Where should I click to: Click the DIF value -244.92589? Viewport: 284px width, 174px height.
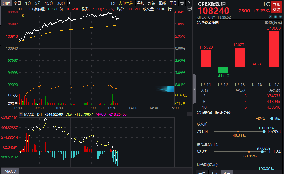coord(54,114)
